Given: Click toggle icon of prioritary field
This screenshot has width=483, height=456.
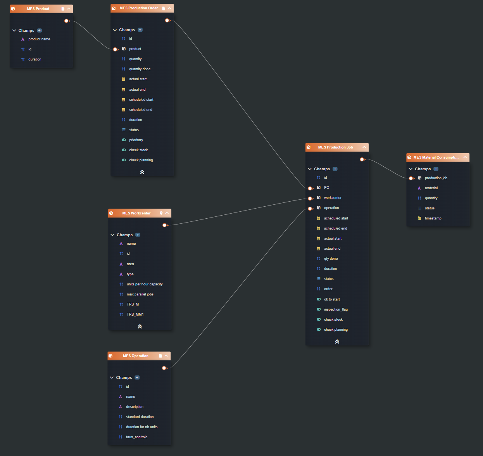Looking at the screenshot, I should pyautogui.click(x=124, y=140).
